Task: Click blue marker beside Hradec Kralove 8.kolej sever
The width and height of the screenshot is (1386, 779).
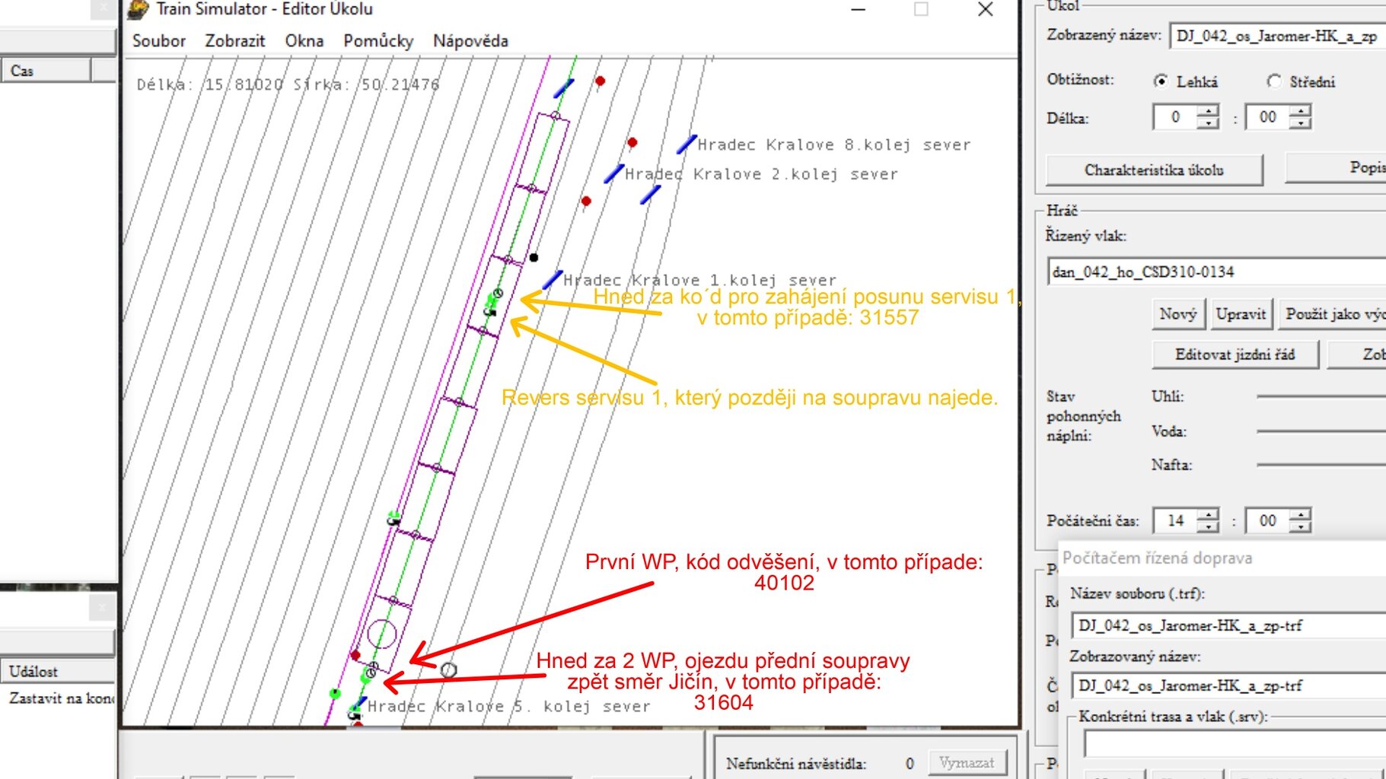Action: click(687, 144)
